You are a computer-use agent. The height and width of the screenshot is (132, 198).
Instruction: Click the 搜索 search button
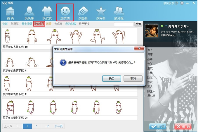[138, 24]
